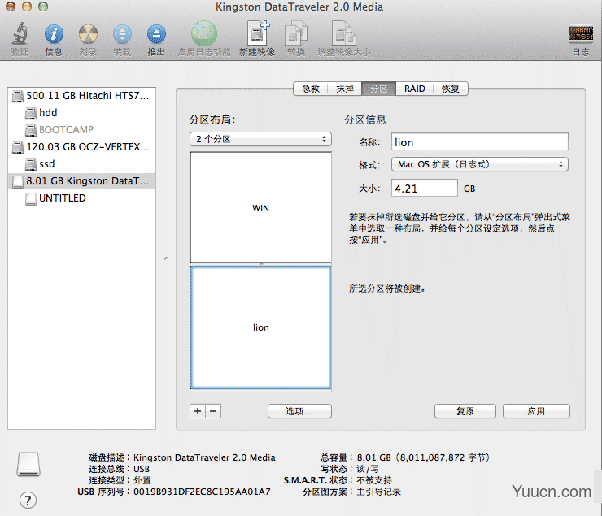The width and height of the screenshot is (602, 516).
Task: Switch to Restore (恢复) tab
Action: pos(451,89)
